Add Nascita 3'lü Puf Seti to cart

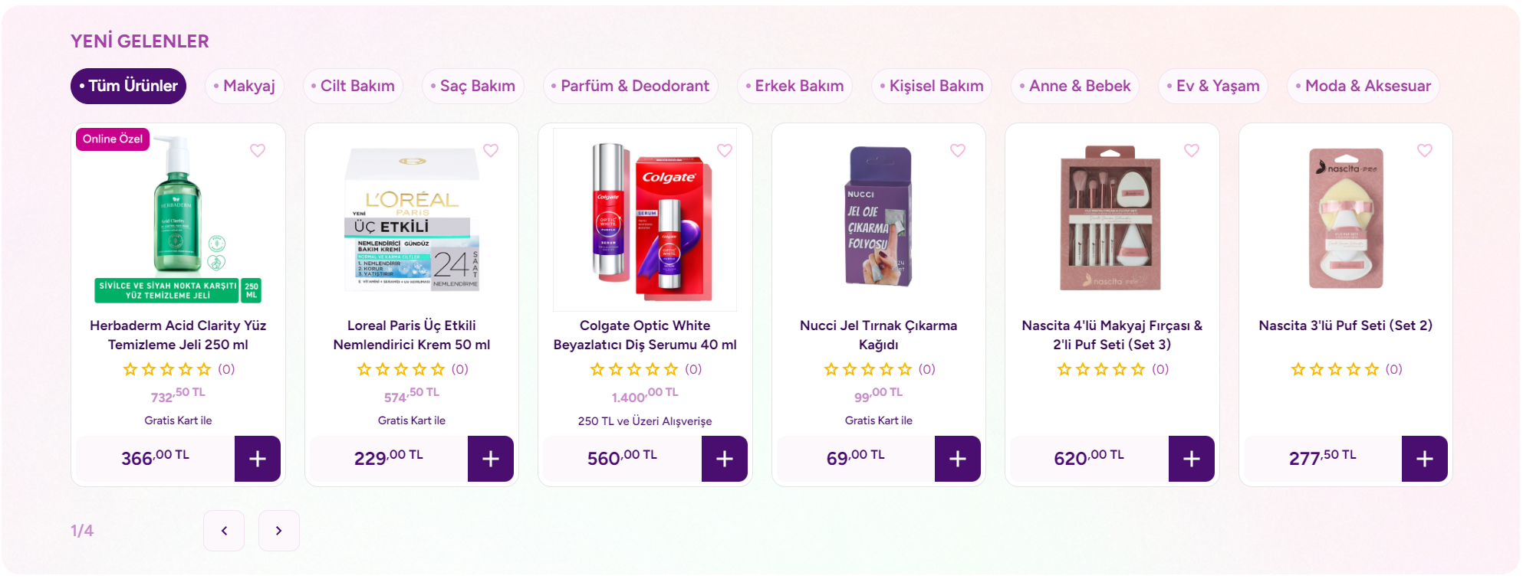click(x=1425, y=459)
